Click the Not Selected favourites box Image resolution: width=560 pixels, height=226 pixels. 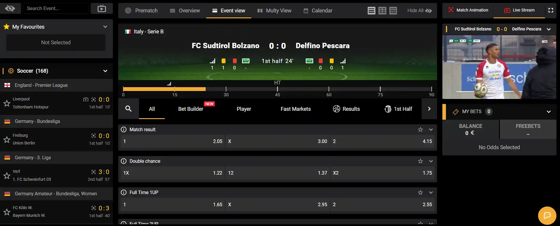[56, 43]
